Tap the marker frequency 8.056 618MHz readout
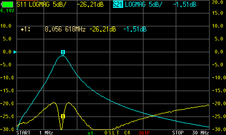 (65, 29)
